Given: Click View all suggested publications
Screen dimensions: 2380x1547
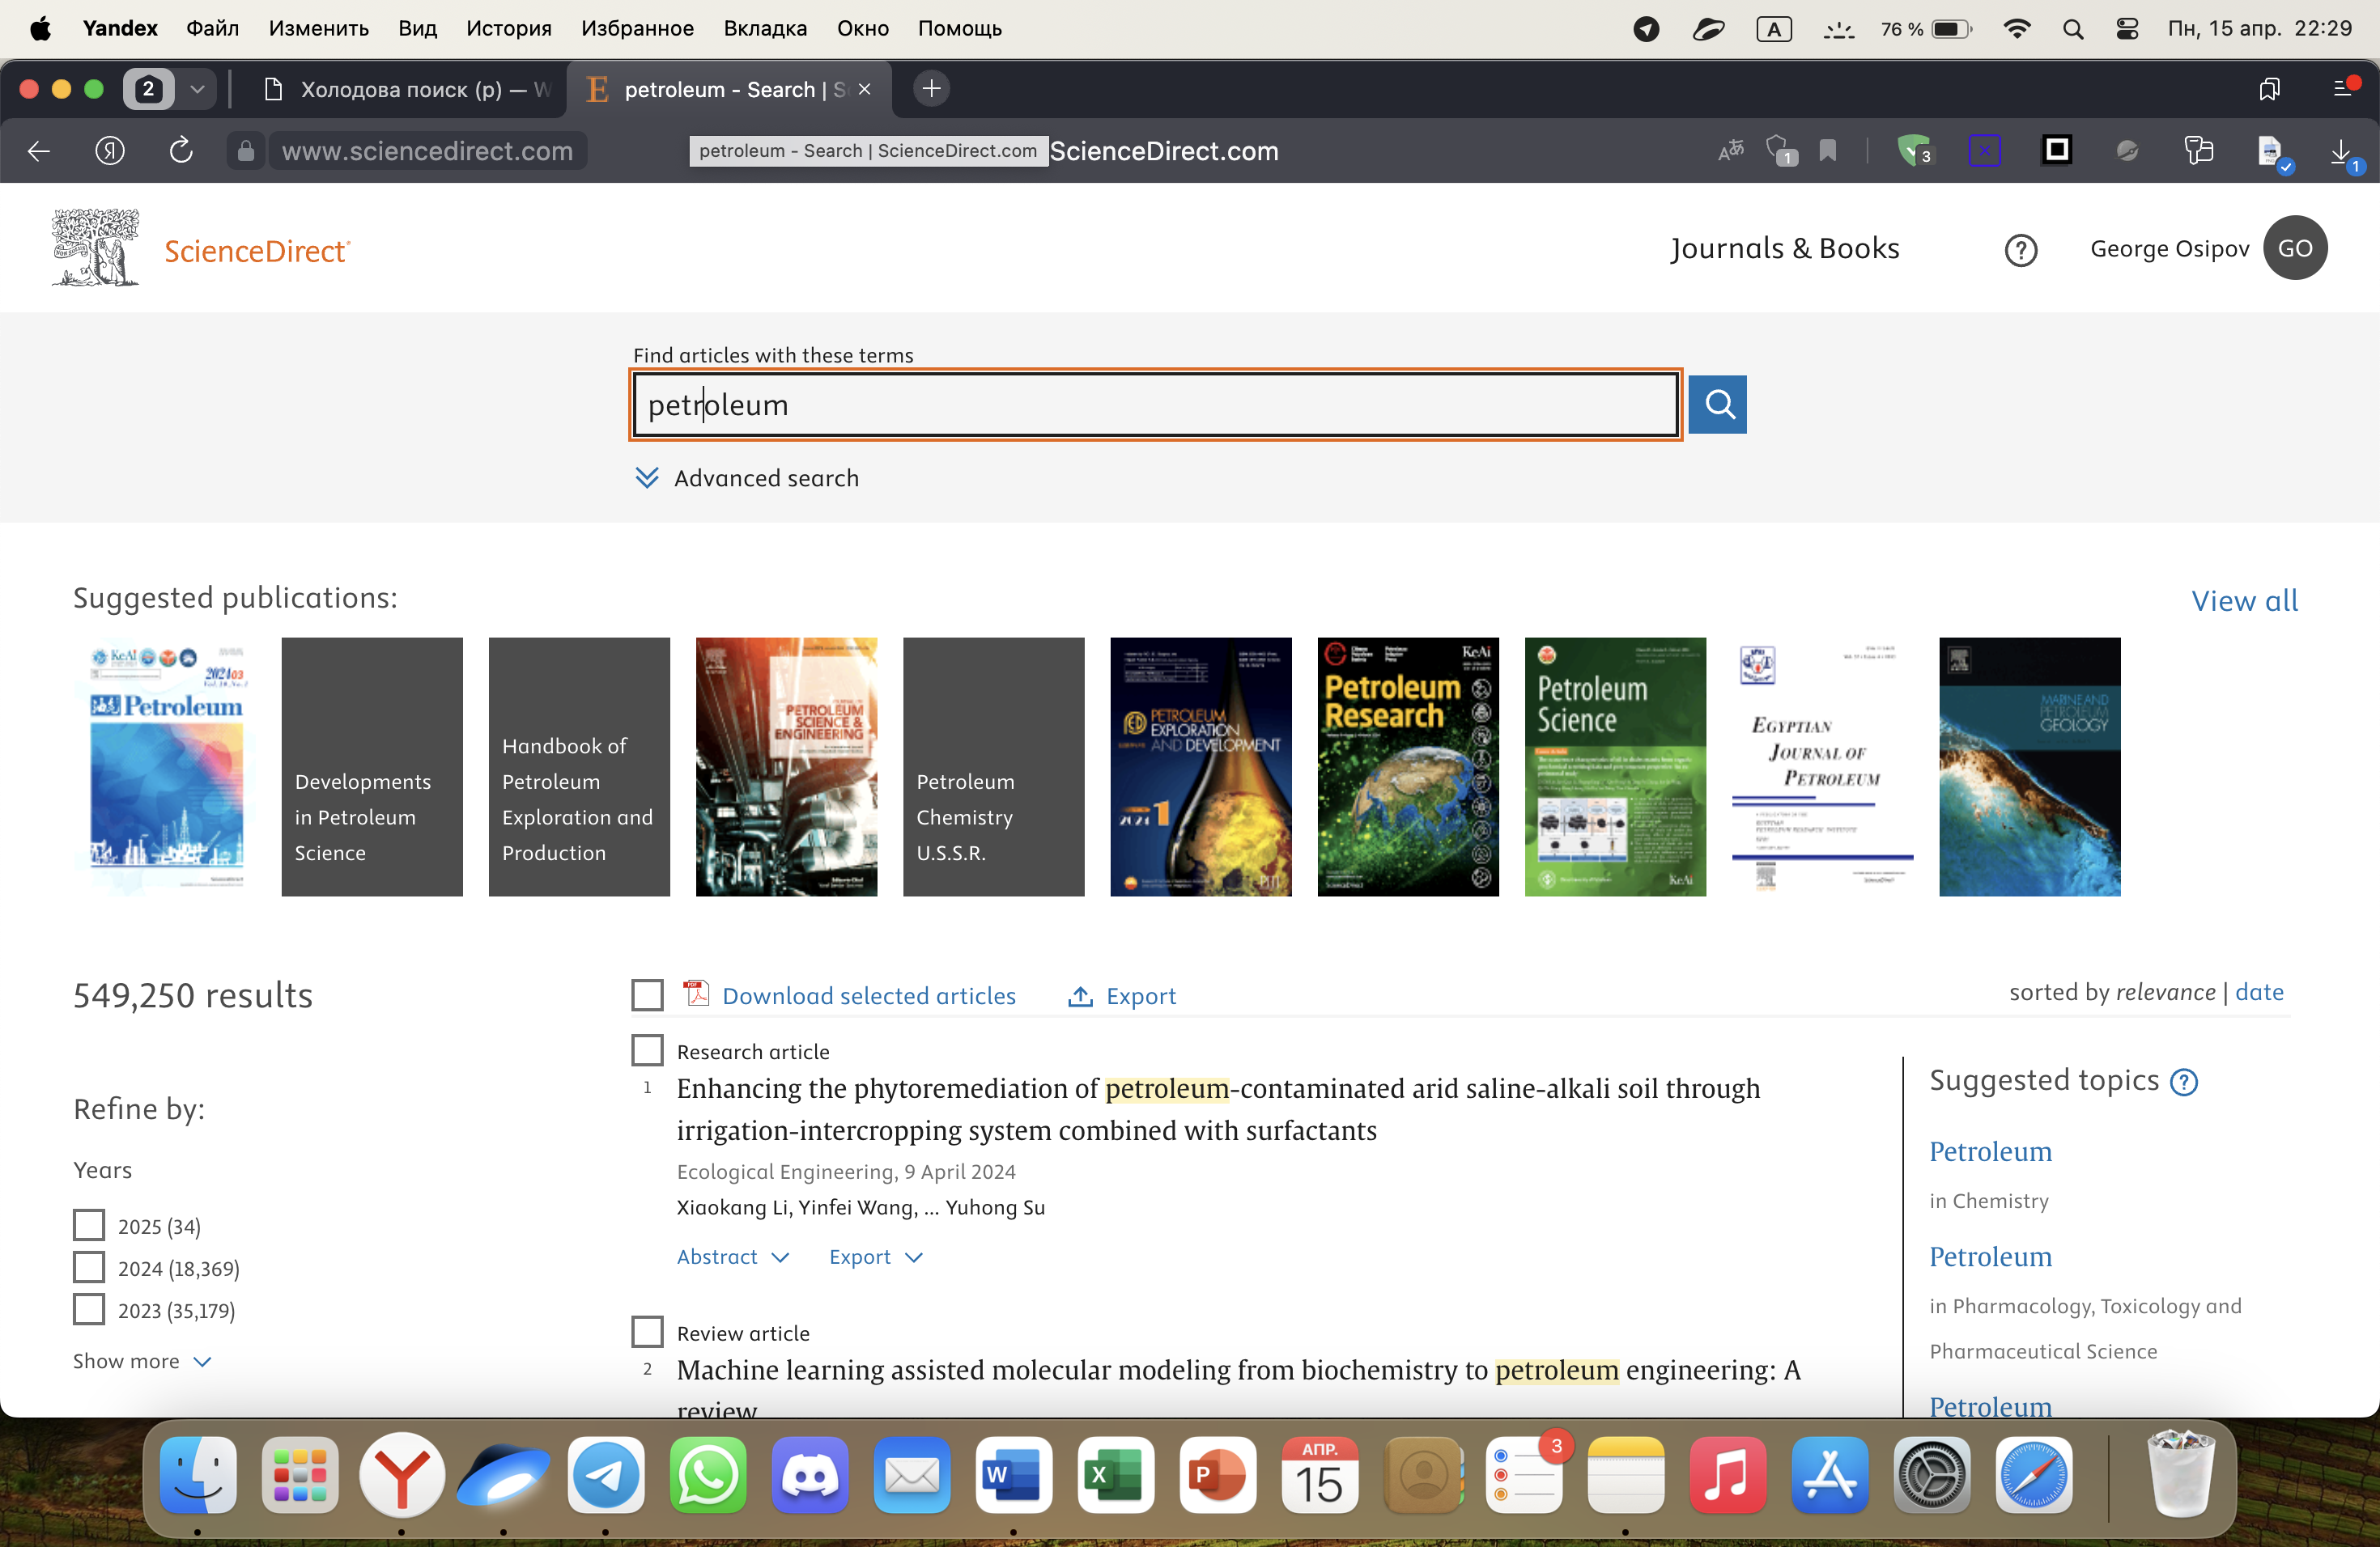Looking at the screenshot, I should pyautogui.click(x=2244, y=600).
